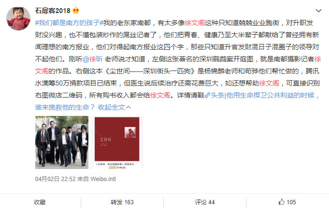Viewport: 329px width, 212px height.
Task: Open the link icon before 头条 article
Action: point(207,96)
